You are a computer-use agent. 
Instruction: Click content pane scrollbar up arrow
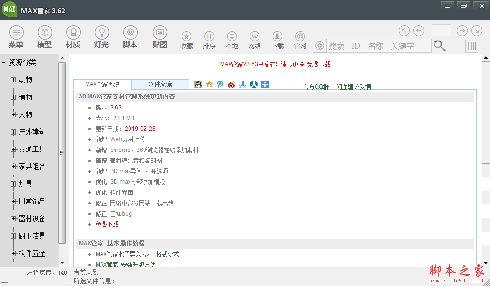pyautogui.click(x=486, y=58)
